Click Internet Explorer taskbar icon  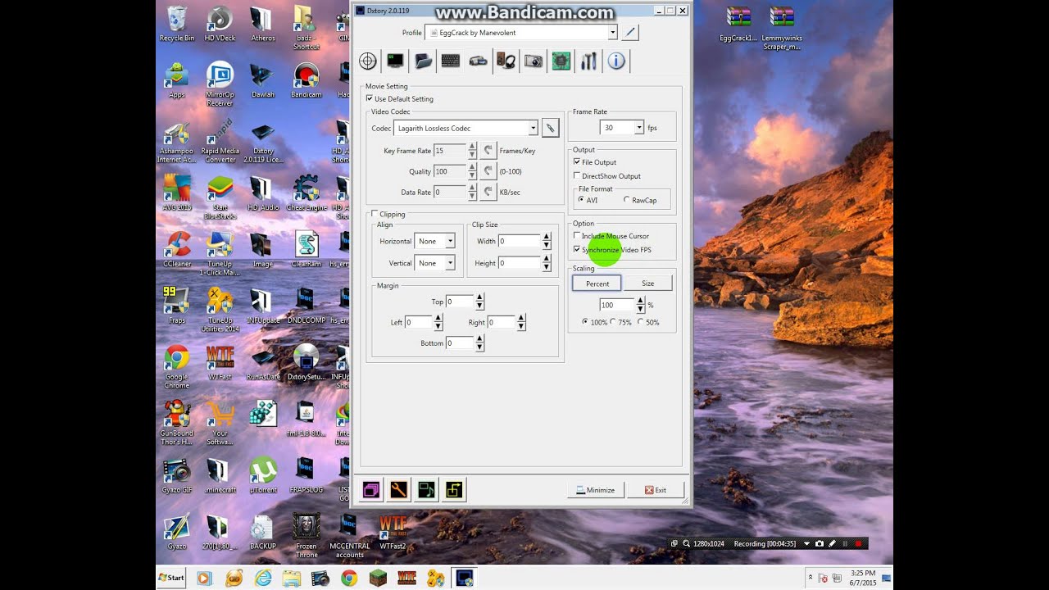(263, 578)
